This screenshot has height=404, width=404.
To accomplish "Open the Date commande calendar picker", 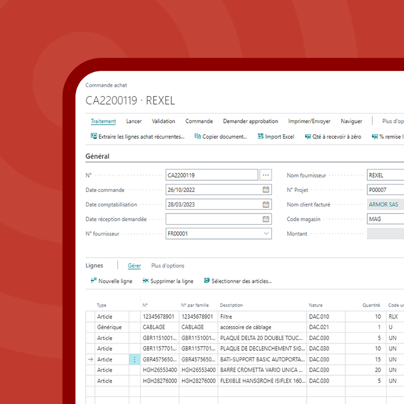I will coord(266,190).
